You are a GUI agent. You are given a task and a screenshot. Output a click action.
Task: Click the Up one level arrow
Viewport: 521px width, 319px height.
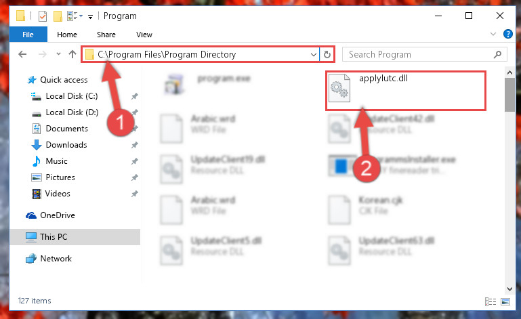click(x=72, y=54)
